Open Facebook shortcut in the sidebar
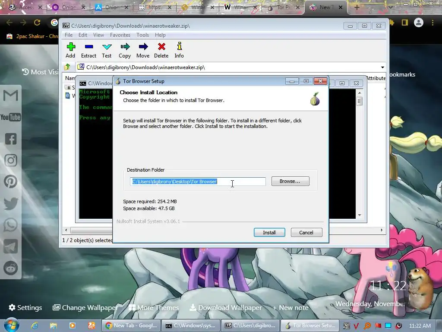The width and height of the screenshot is (442, 332). coord(11,139)
